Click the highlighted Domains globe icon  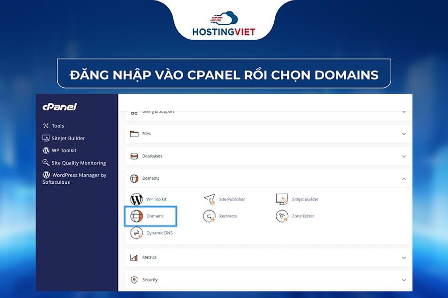point(136,216)
